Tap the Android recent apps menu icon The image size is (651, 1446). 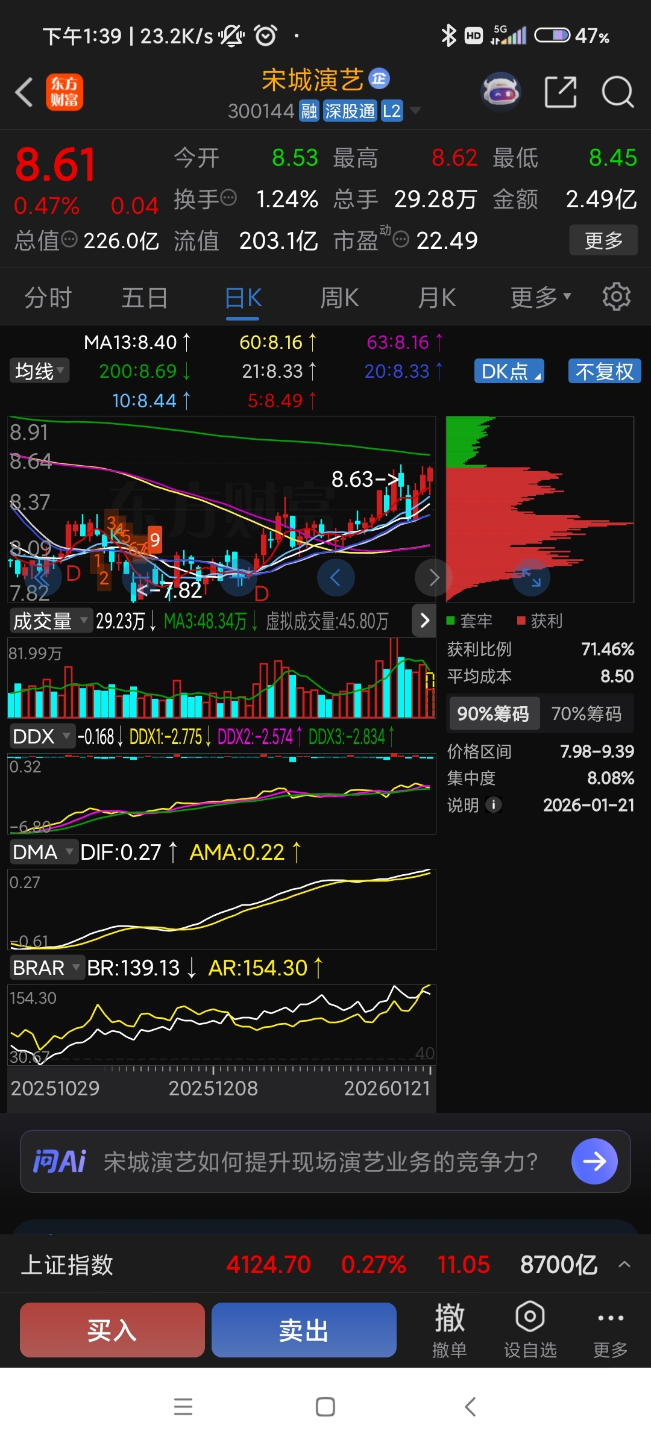point(183,1407)
